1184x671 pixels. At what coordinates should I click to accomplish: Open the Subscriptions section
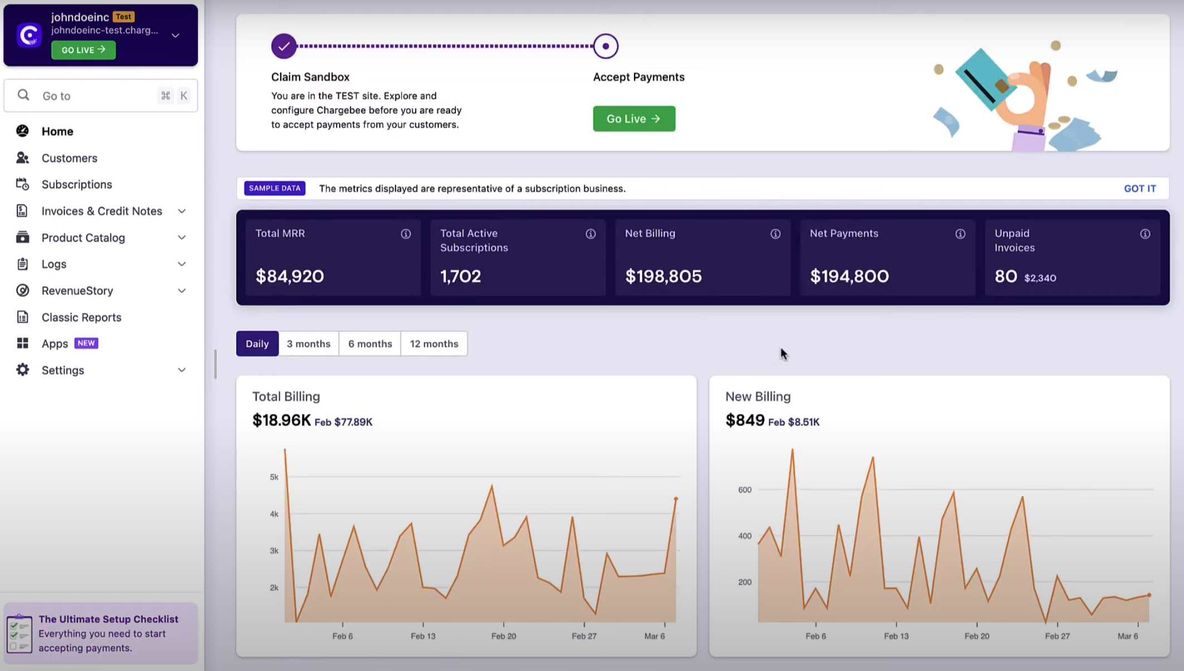(x=22, y=184)
